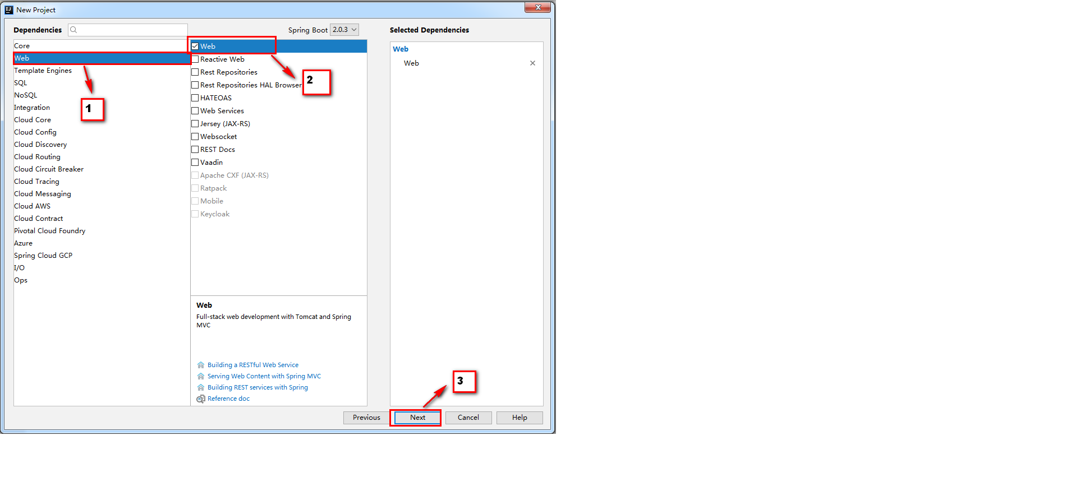Tick the Jersey (JAX-RS) checkbox
The height and width of the screenshot is (477, 1071).
click(195, 124)
